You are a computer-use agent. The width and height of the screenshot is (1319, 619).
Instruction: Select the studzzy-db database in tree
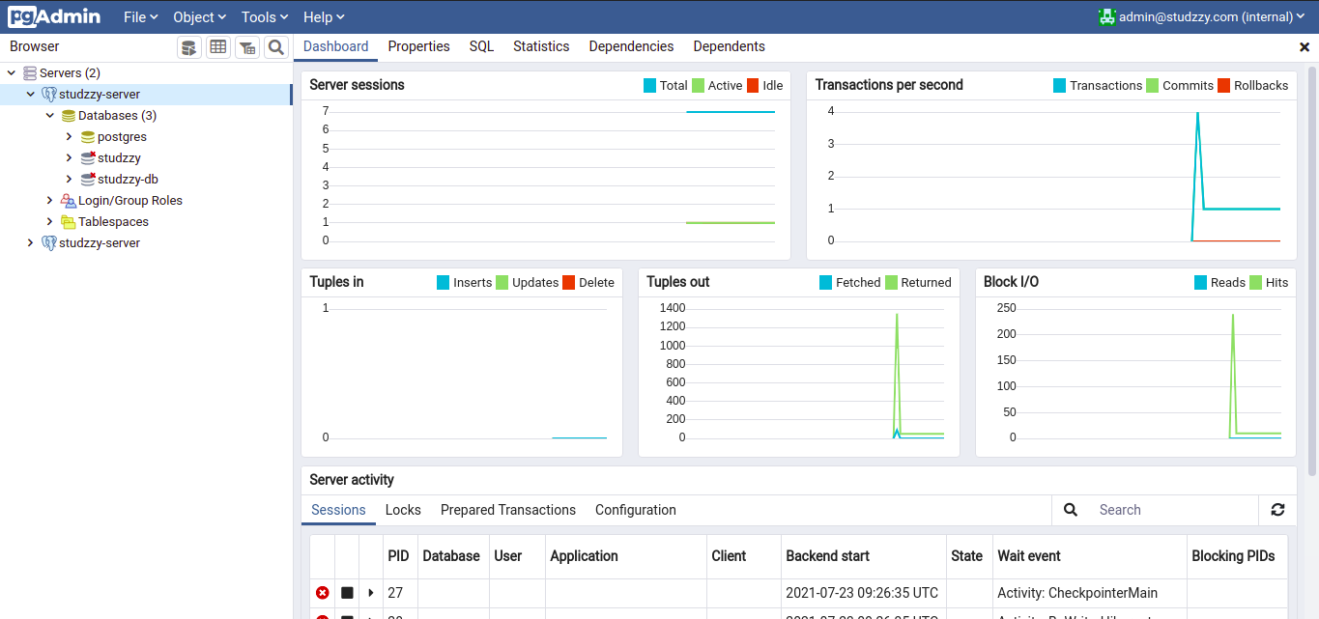128,180
